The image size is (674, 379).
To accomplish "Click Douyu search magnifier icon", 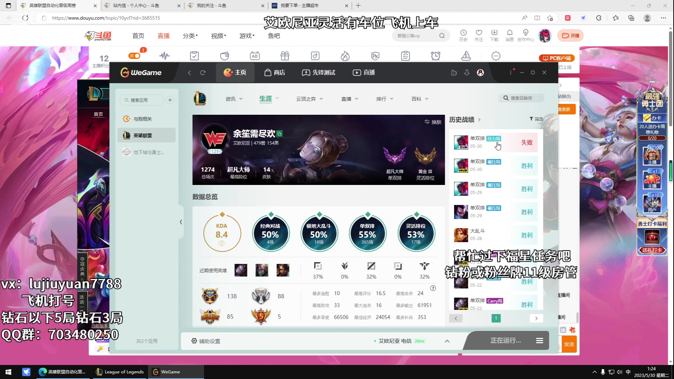I will 442,35.
